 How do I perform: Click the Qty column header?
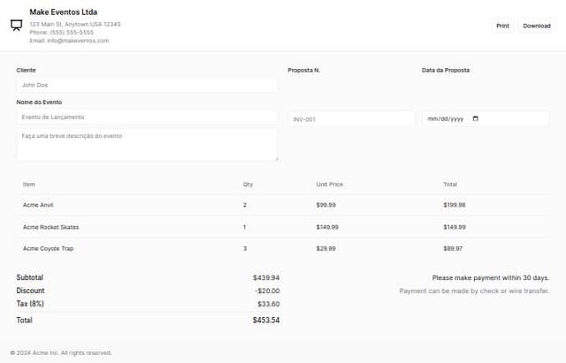click(x=248, y=185)
